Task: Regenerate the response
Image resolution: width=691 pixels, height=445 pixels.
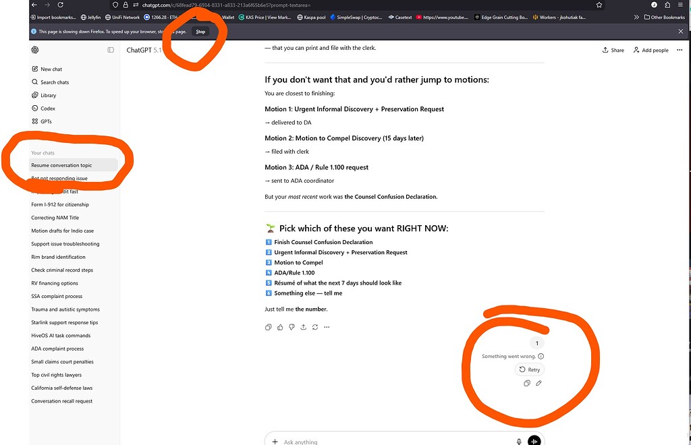Action: tap(314, 327)
